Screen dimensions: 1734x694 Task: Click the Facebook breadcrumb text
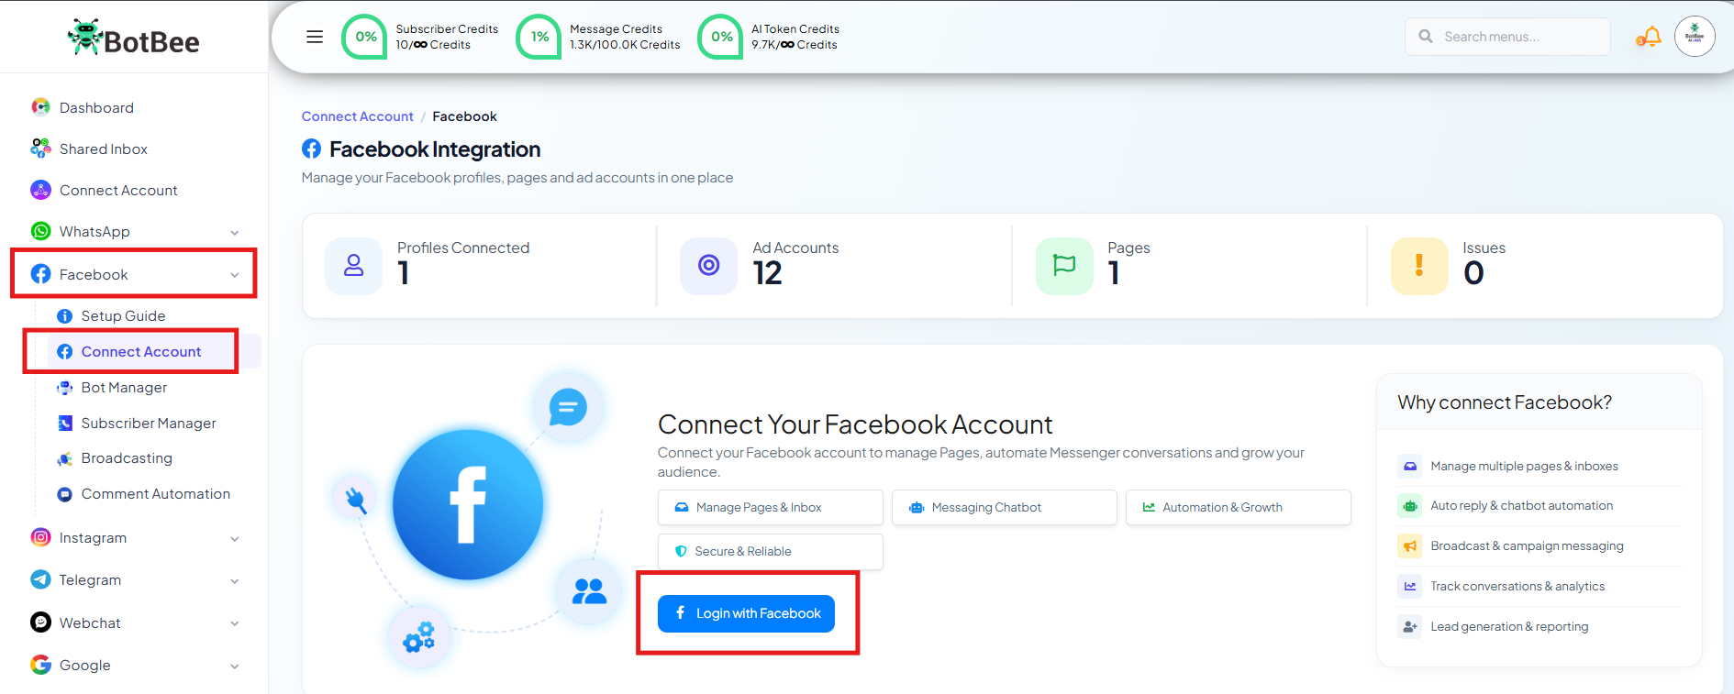(x=464, y=116)
